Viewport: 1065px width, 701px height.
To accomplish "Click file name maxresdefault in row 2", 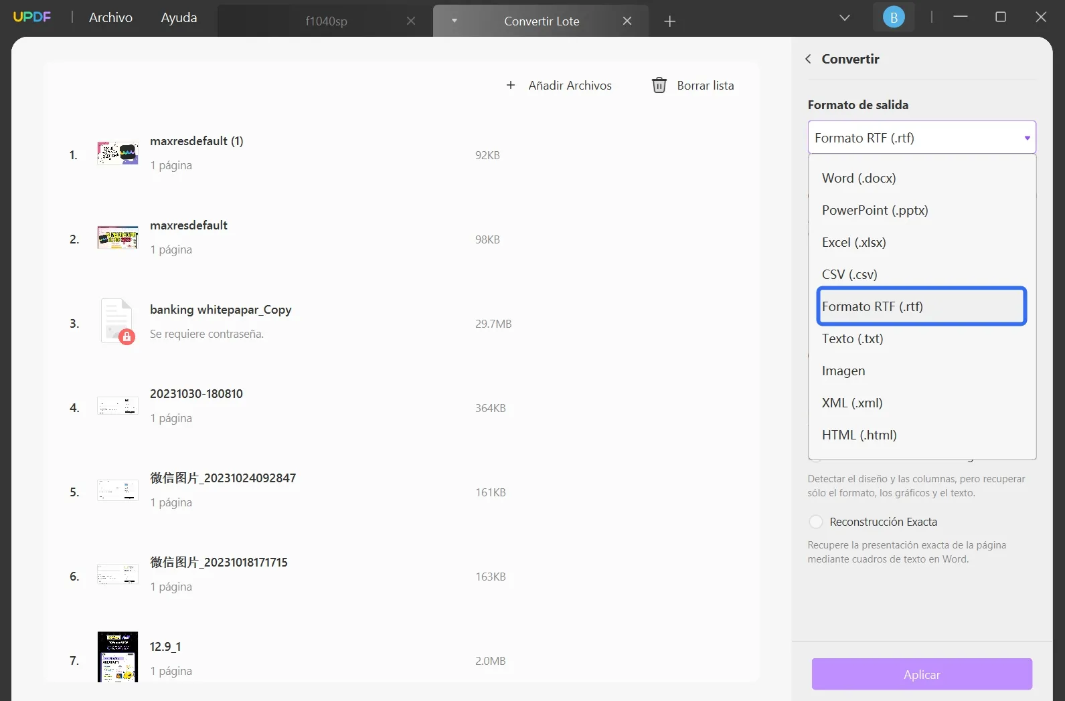I will click(189, 225).
